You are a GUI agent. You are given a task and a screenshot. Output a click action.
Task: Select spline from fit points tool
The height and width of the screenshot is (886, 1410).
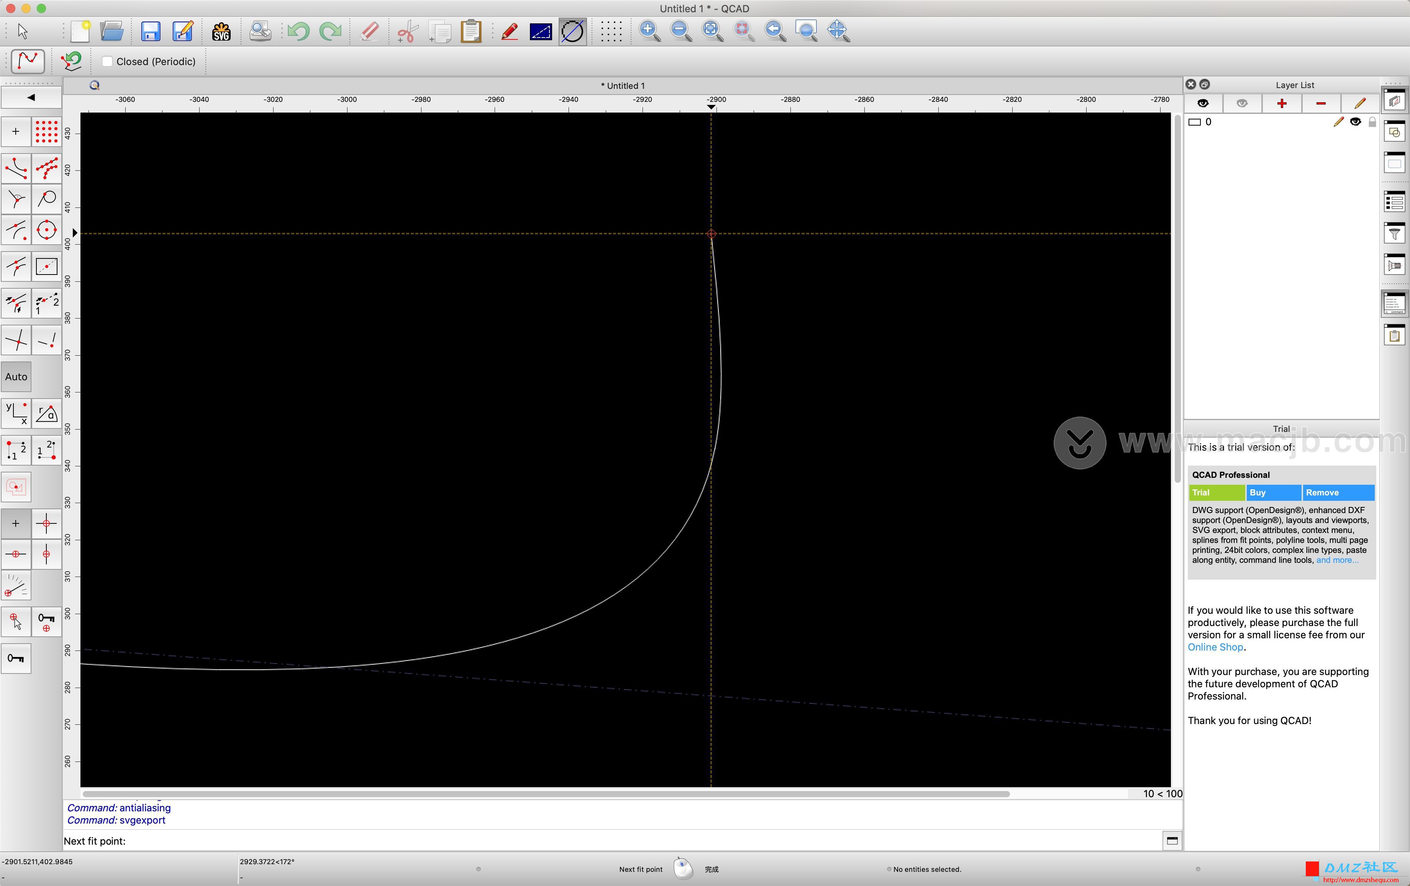click(28, 61)
